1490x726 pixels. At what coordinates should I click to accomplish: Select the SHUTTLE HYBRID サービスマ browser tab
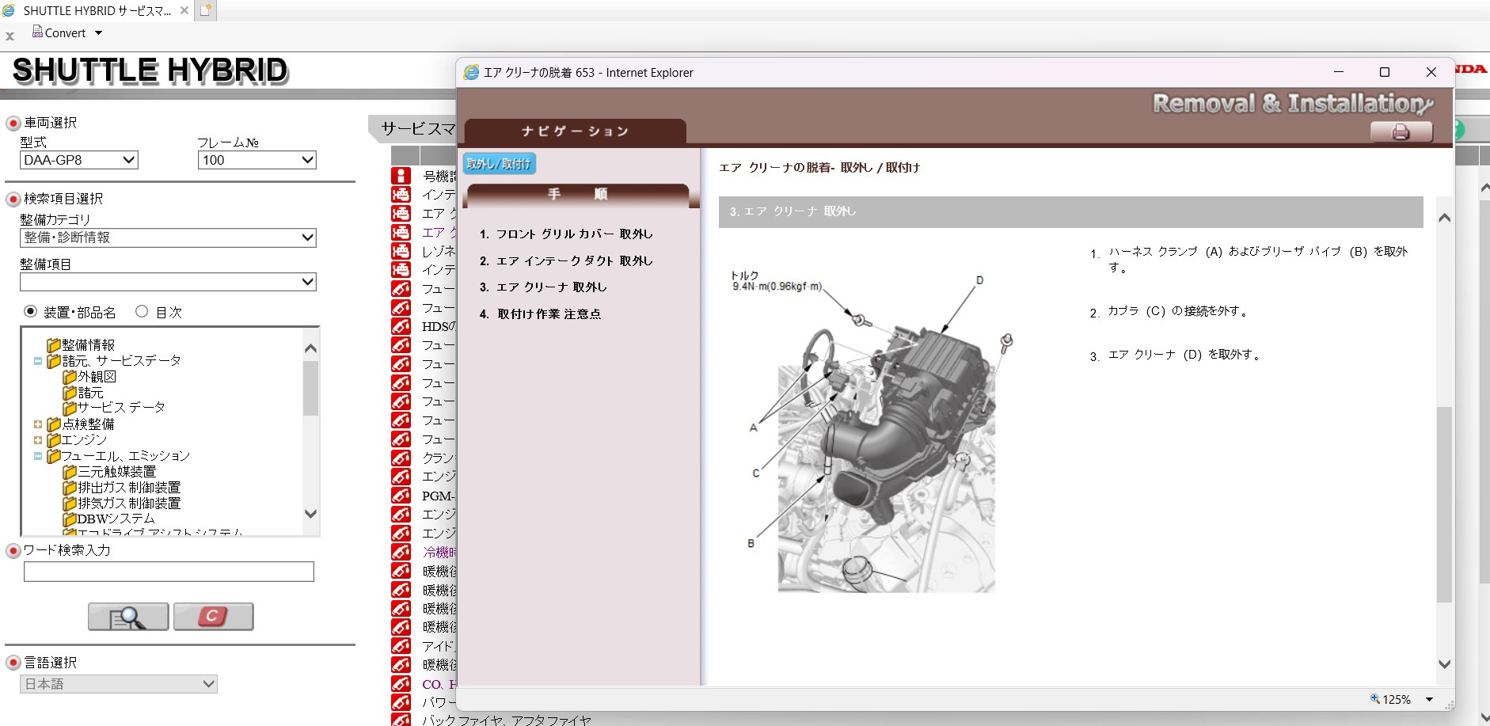click(97, 10)
